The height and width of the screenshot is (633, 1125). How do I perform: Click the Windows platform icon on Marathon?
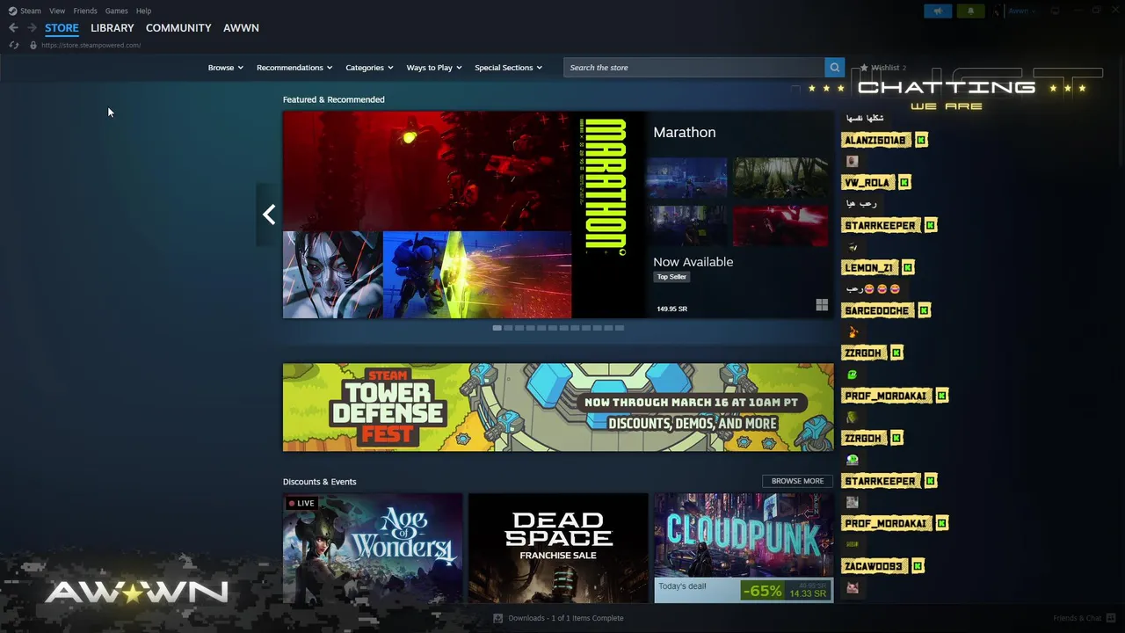click(822, 305)
